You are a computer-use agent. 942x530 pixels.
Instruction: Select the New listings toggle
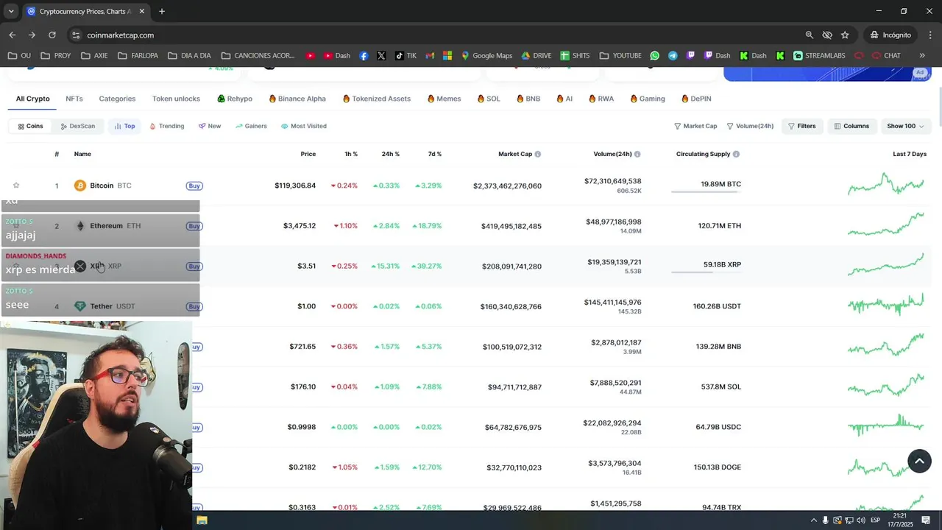tap(210, 126)
